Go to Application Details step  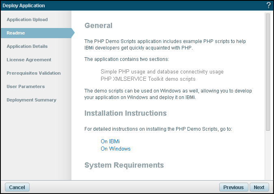(x=27, y=46)
